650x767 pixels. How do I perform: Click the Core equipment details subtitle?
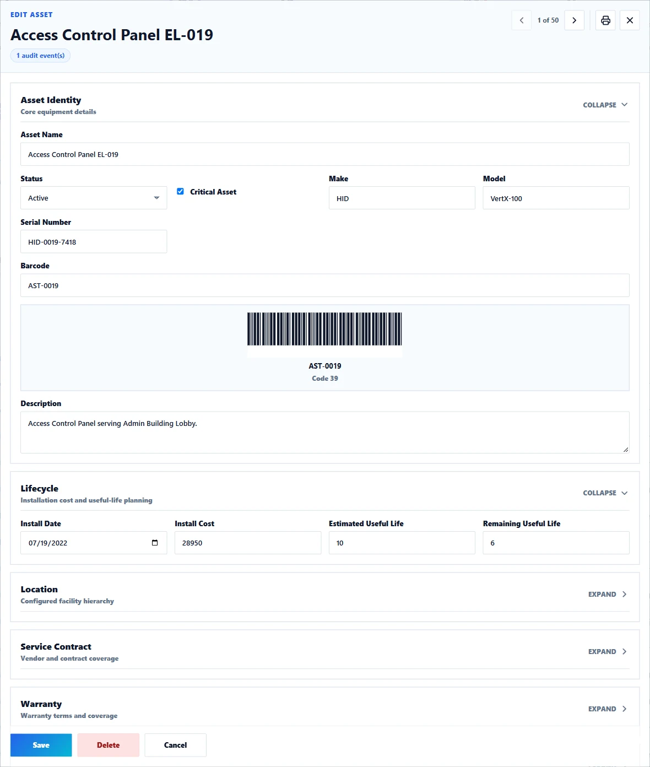tap(58, 112)
